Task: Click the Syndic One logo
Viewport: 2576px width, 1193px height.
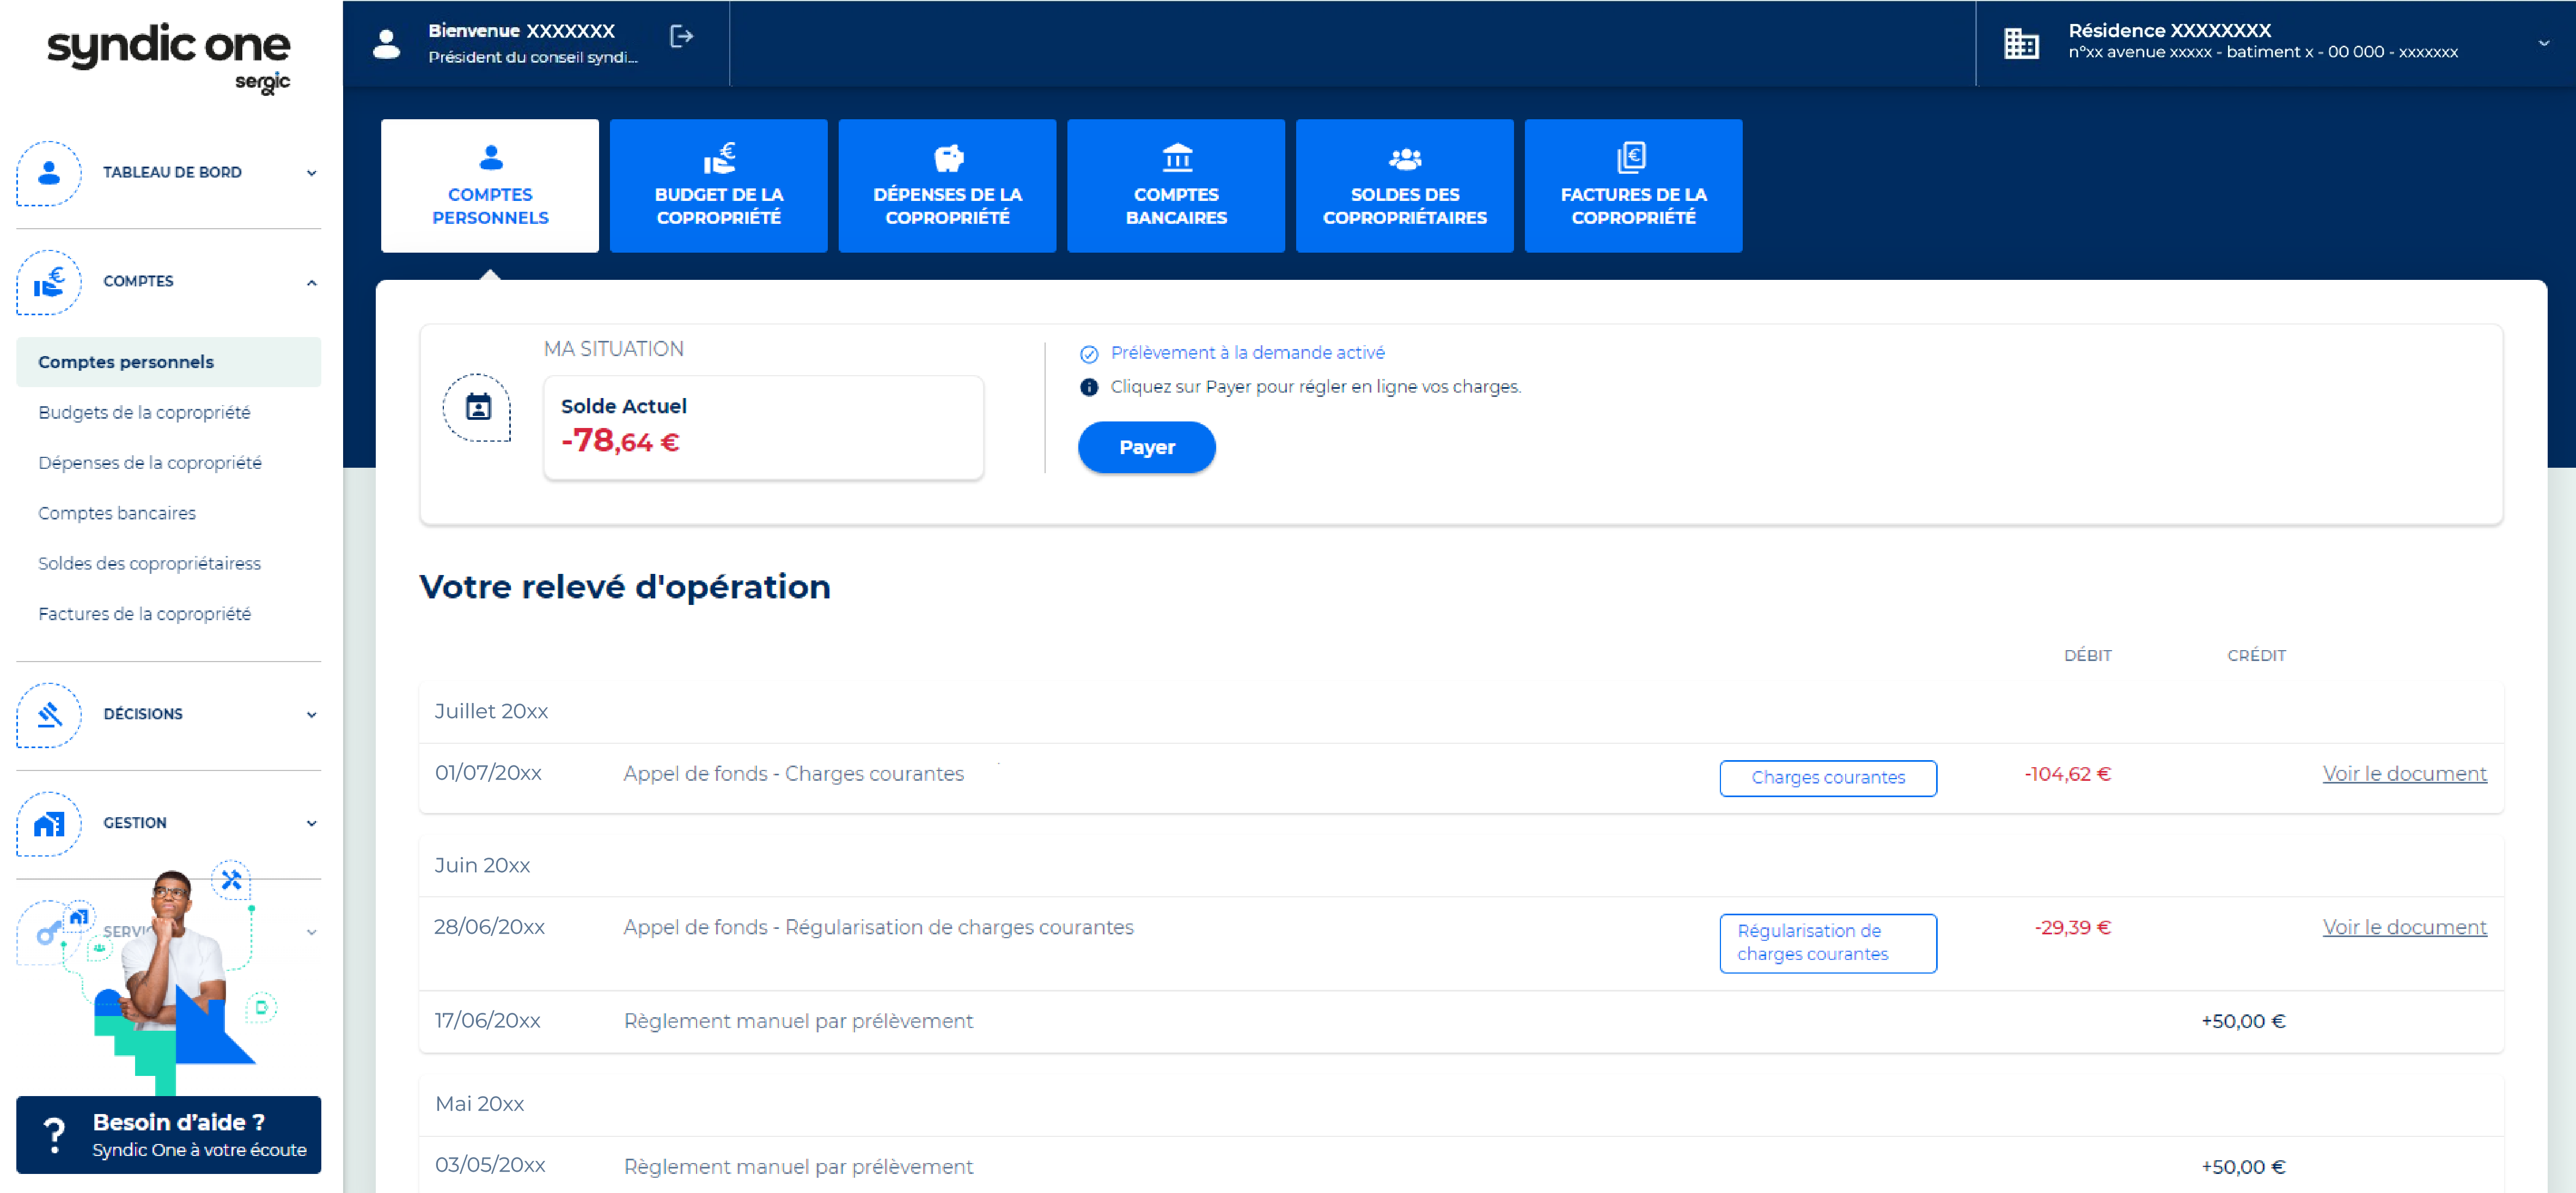Action: point(169,58)
